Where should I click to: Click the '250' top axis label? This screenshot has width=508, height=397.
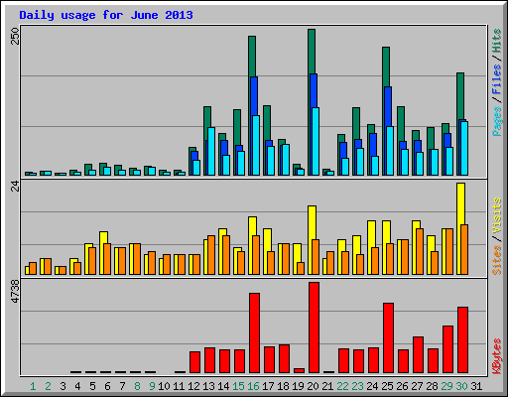[15, 36]
